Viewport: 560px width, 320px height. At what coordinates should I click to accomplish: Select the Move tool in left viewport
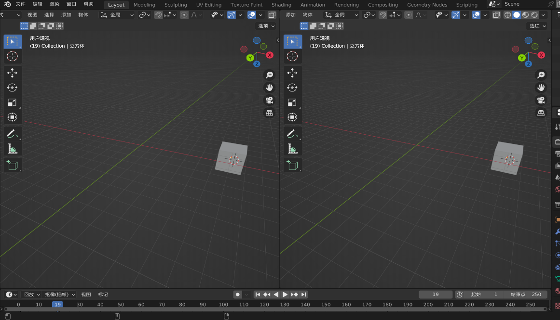13,73
